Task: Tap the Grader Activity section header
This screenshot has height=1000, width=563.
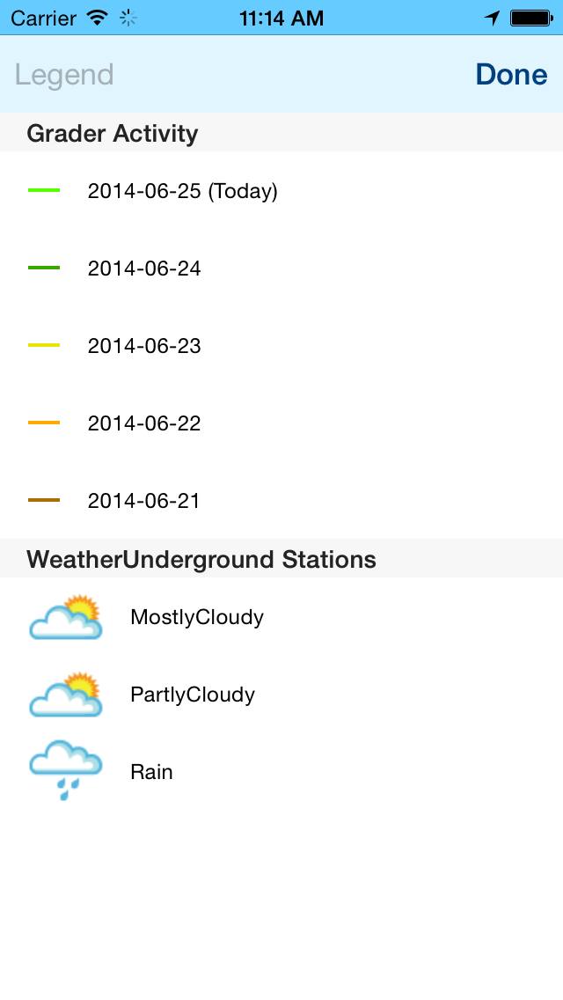Action: click(281, 133)
